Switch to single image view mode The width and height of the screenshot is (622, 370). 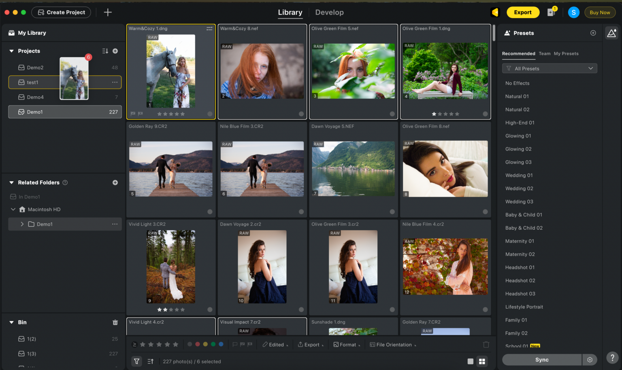[470, 361]
